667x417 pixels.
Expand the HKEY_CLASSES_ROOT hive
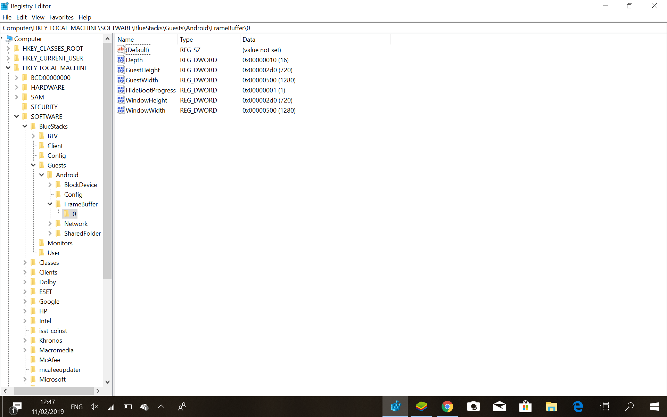8,48
